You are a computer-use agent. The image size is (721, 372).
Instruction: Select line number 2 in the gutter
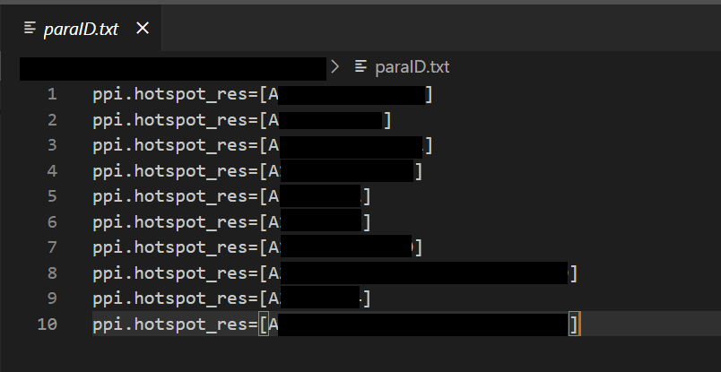click(51, 120)
